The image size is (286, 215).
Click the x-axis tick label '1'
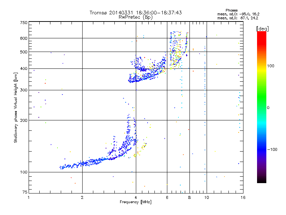pyautogui.click(x=29, y=197)
